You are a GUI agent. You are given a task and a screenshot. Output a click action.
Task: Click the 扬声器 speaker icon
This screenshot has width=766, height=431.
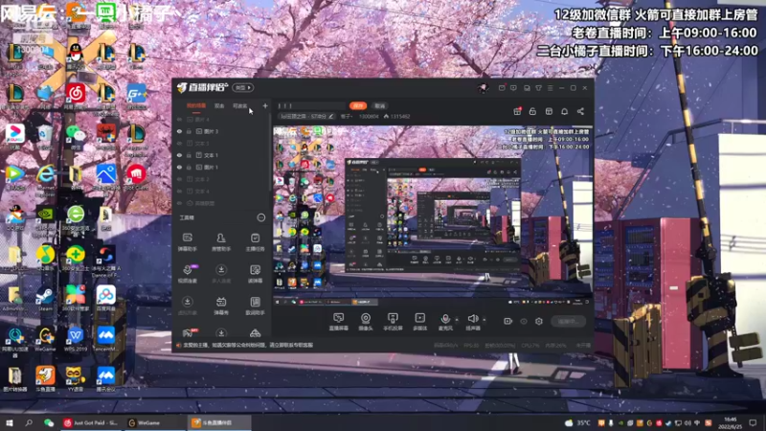[x=472, y=319]
